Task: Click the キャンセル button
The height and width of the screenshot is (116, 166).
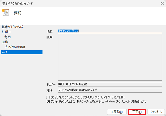Action: 156,112
